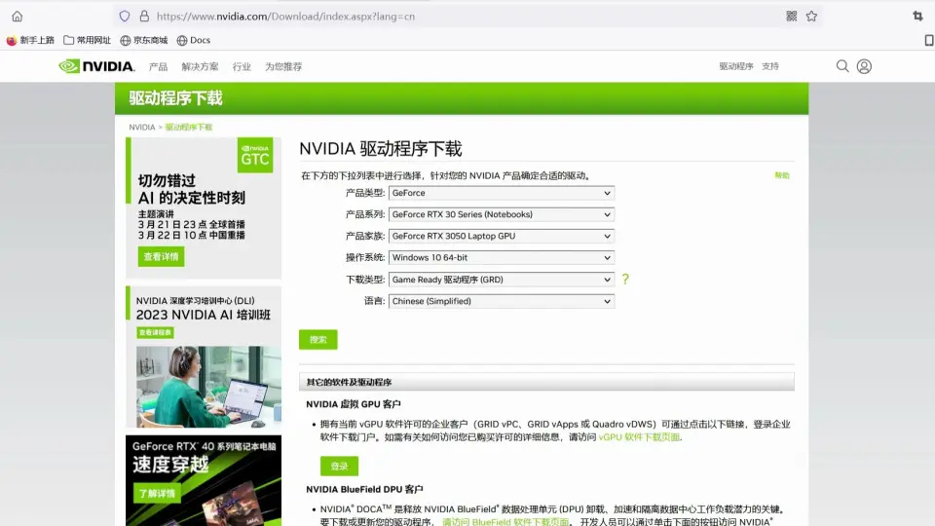Expand the 操作系统 Windows 10 64-bit dropdown

[502, 257]
